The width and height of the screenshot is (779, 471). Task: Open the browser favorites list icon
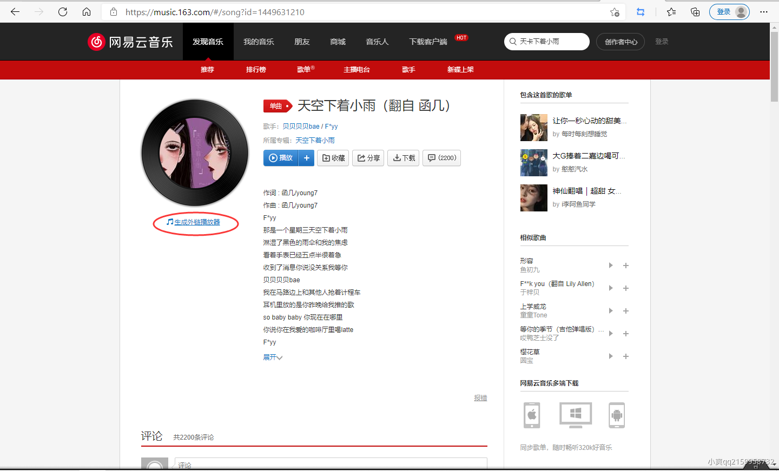click(671, 12)
